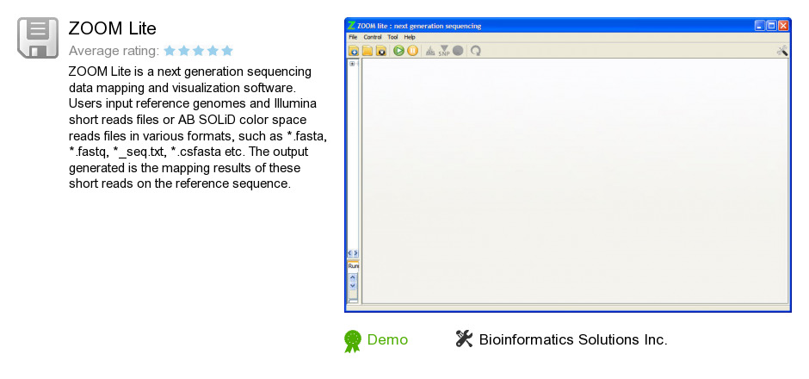The height and width of the screenshot is (379, 809).
Task: Start mapping with the green play button
Action: point(398,51)
